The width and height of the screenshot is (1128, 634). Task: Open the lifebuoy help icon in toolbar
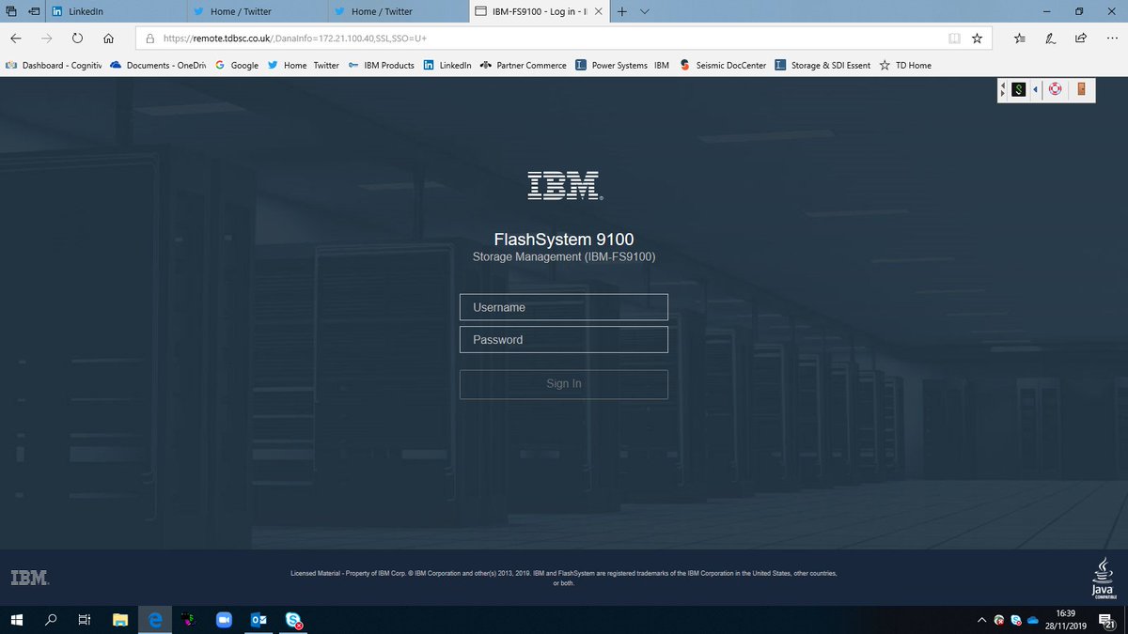pos(1056,90)
